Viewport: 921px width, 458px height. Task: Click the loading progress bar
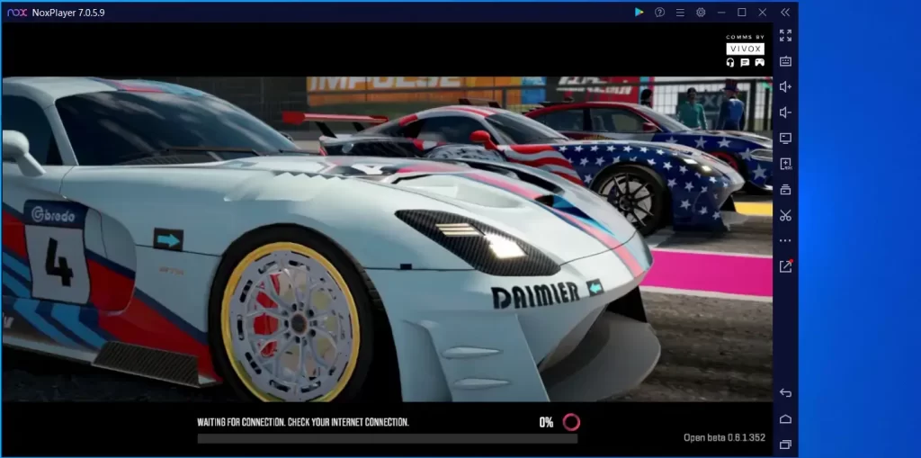pyautogui.click(x=387, y=438)
